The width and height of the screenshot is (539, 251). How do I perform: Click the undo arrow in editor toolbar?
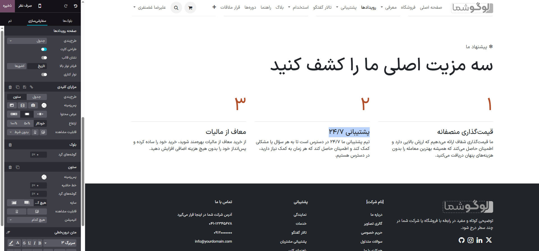point(76,6)
